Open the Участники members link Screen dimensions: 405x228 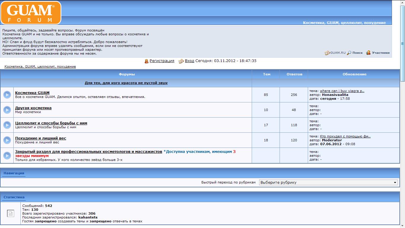[381, 53]
